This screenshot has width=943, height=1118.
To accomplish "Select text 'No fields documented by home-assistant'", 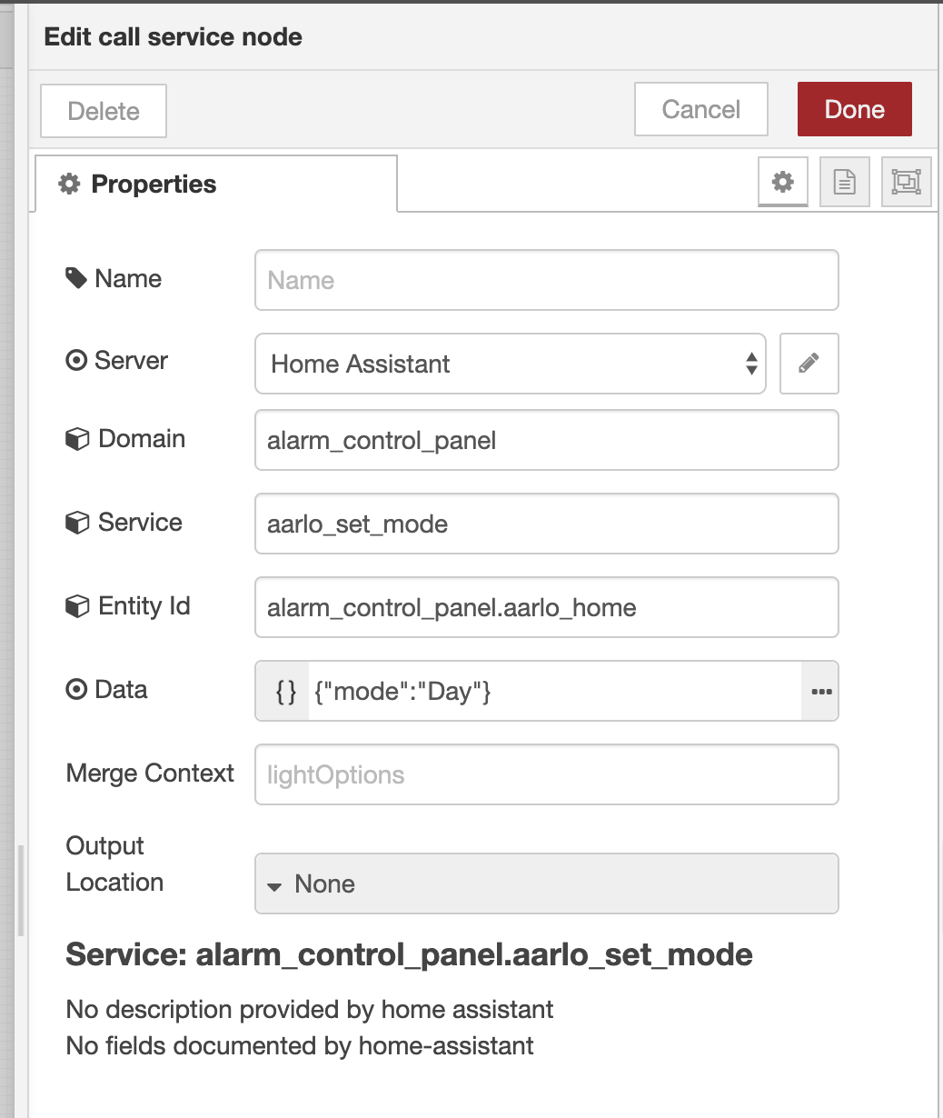I will (x=300, y=1046).
